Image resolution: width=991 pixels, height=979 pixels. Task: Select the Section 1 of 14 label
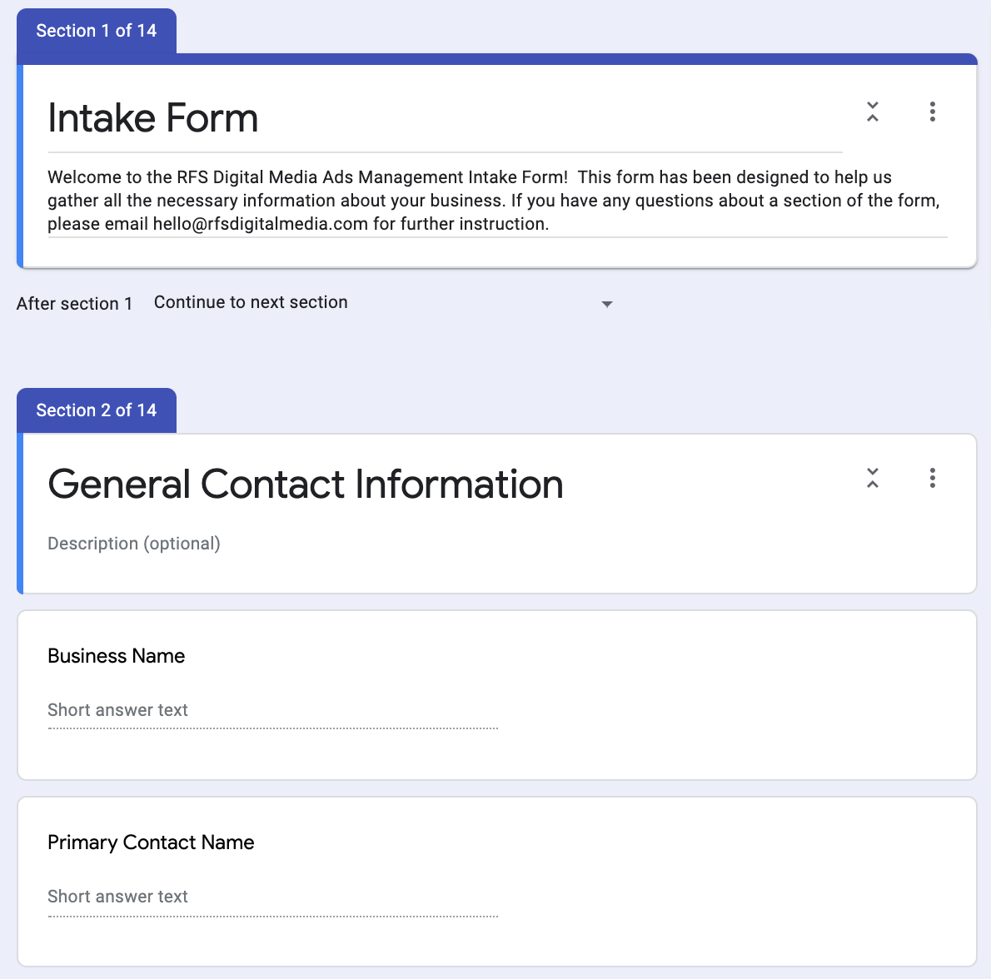click(x=97, y=31)
